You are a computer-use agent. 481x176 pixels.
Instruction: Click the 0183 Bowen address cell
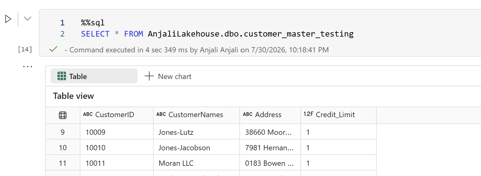pyautogui.click(x=269, y=163)
